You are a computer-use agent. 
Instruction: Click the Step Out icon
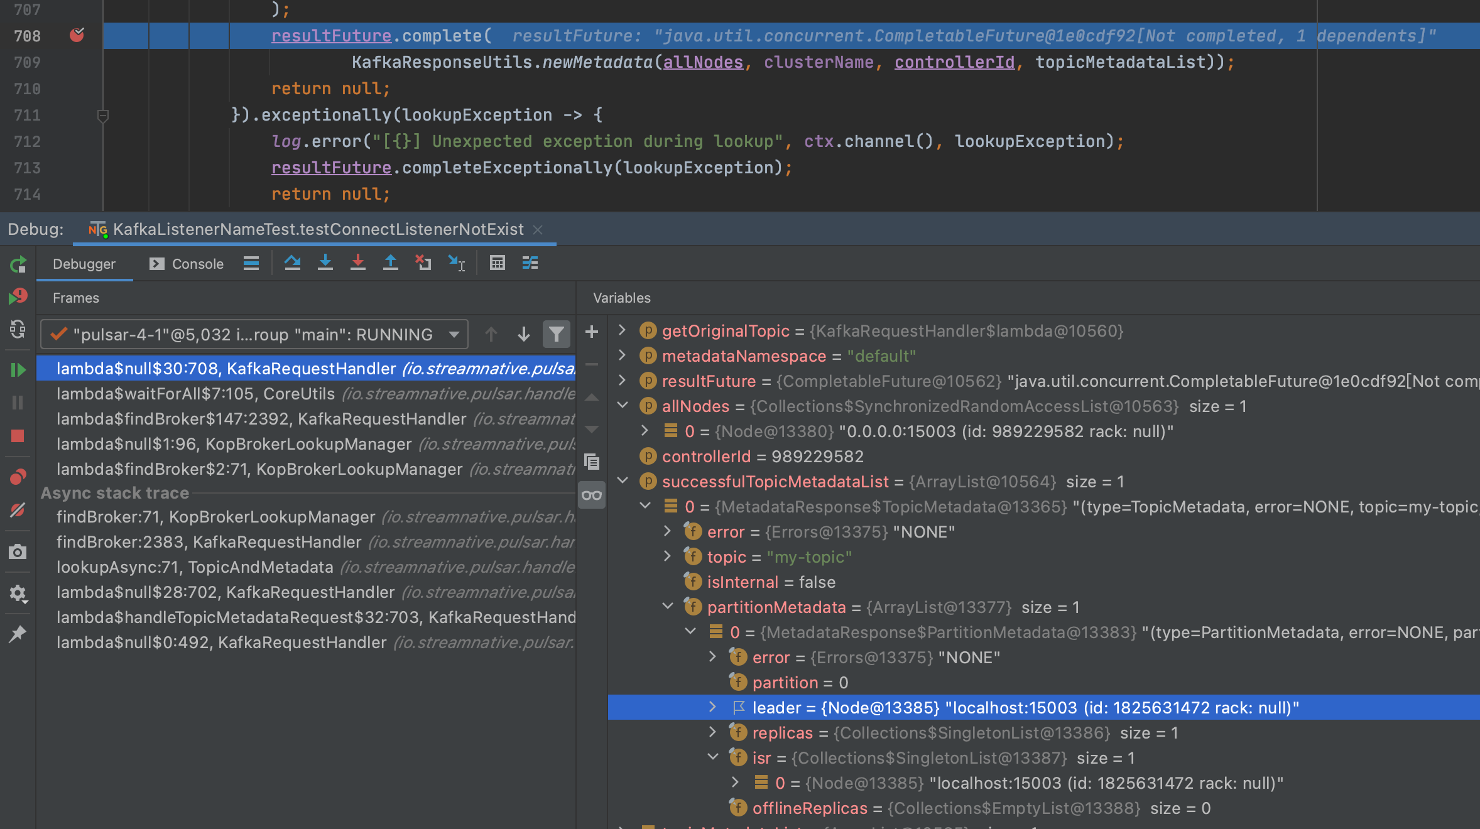click(x=390, y=263)
